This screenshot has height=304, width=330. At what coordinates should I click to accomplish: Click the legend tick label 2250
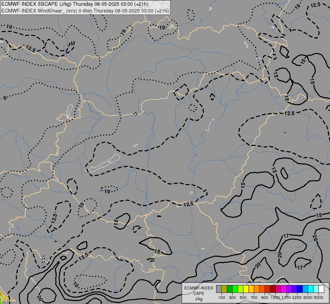click(297, 298)
